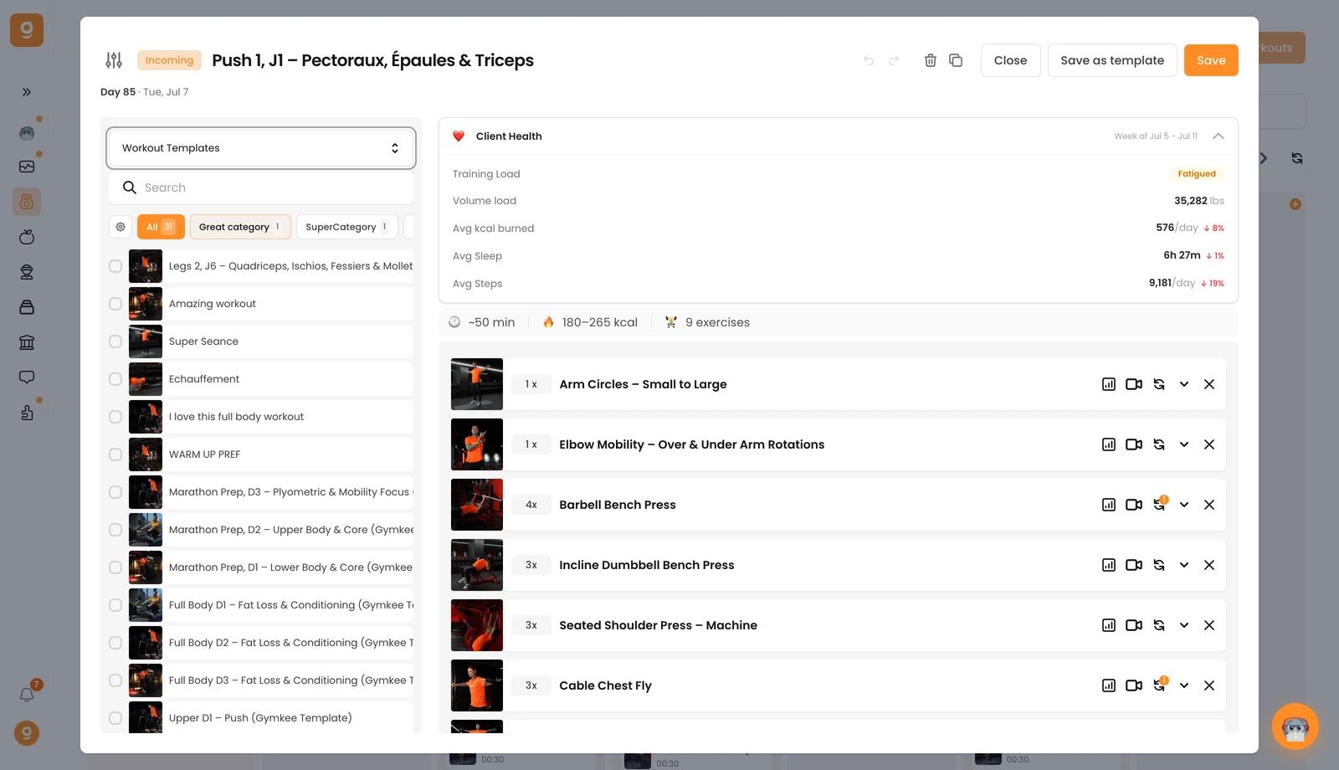Viewport: 1339px width, 770px height.
Task: Expand the left sidebar with double chevron
Action: point(27,92)
